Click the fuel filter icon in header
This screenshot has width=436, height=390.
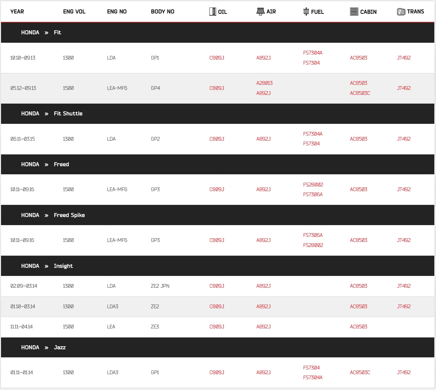(x=306, y=11)
